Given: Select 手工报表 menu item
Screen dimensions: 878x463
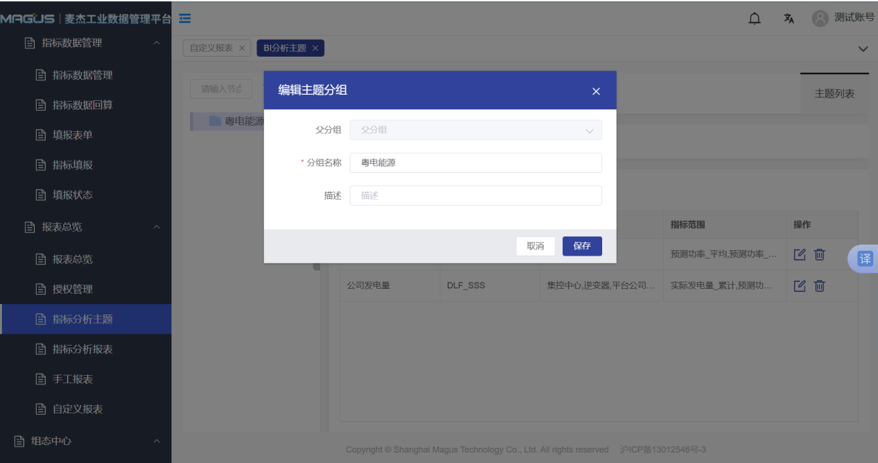Looking at the screenshot, I should coord(73,379).
